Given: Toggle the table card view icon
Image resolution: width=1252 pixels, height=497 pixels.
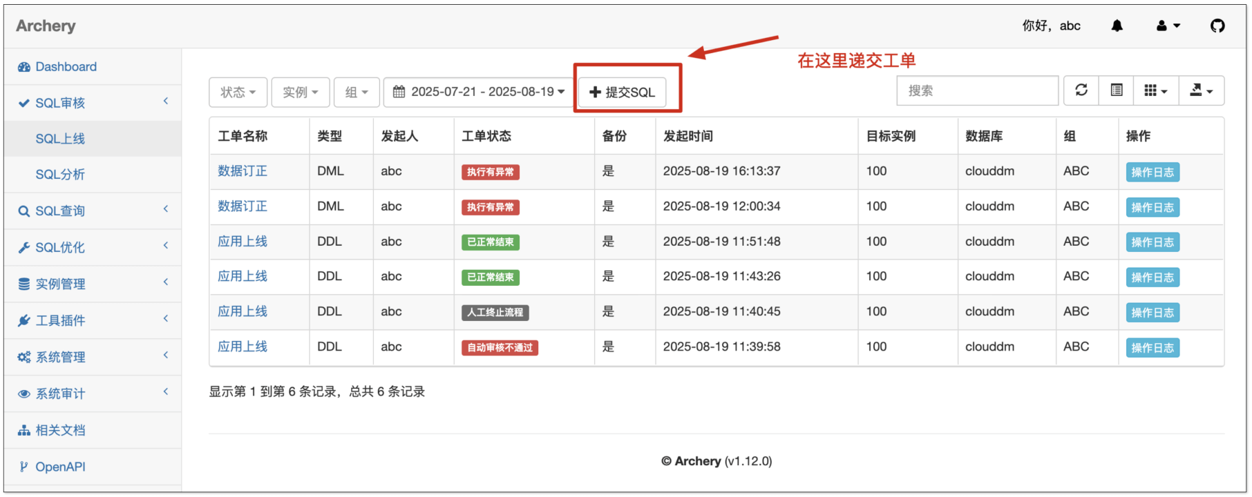Looking at the screenshot, I should pos(1116,90).
